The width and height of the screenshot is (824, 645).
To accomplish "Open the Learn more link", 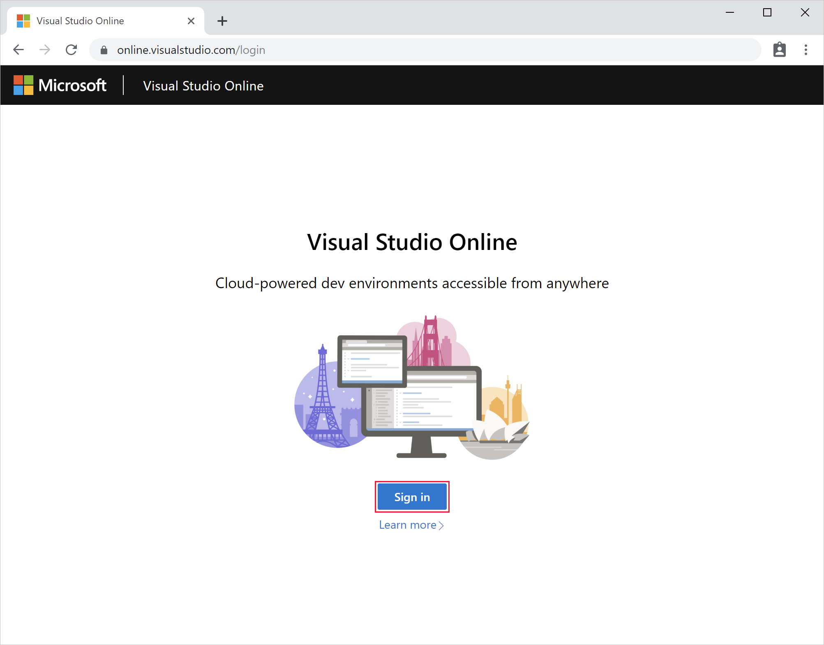I will [407, 525].
